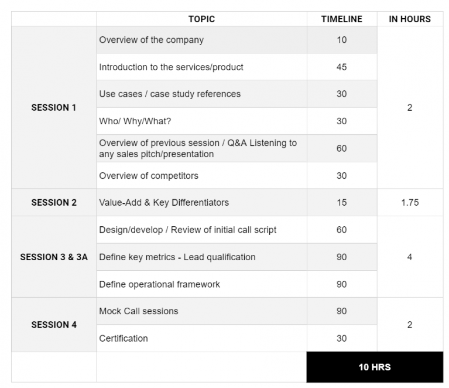Click the timeline value 45
The height and width of the screenshot is (388, 449).
342,67
